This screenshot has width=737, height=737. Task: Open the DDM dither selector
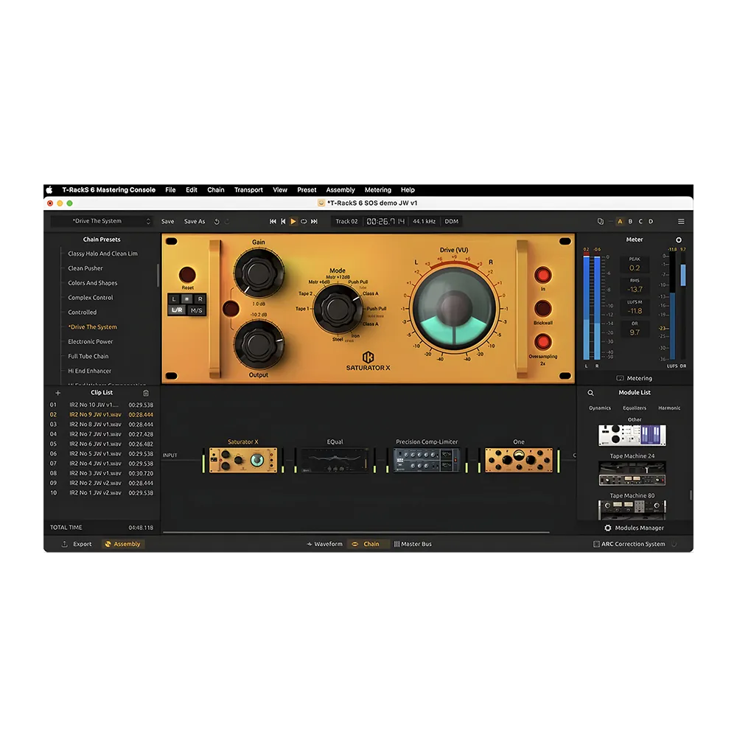pos(451,221)
